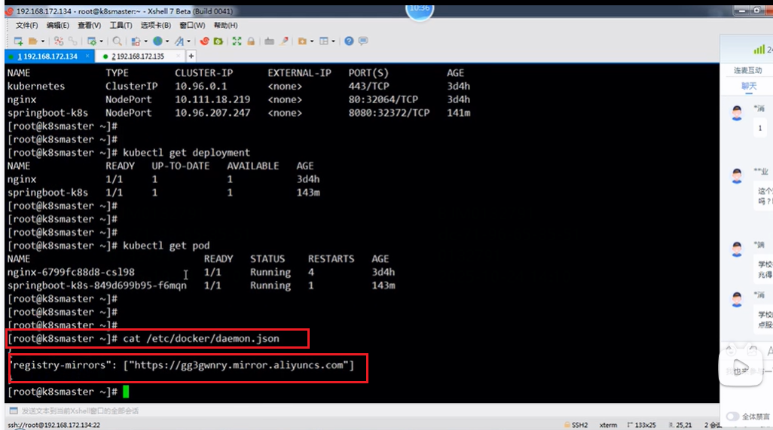Click the New Session toolbar icon
This screenshot has height=430, width=773.
tap(18, 41)
